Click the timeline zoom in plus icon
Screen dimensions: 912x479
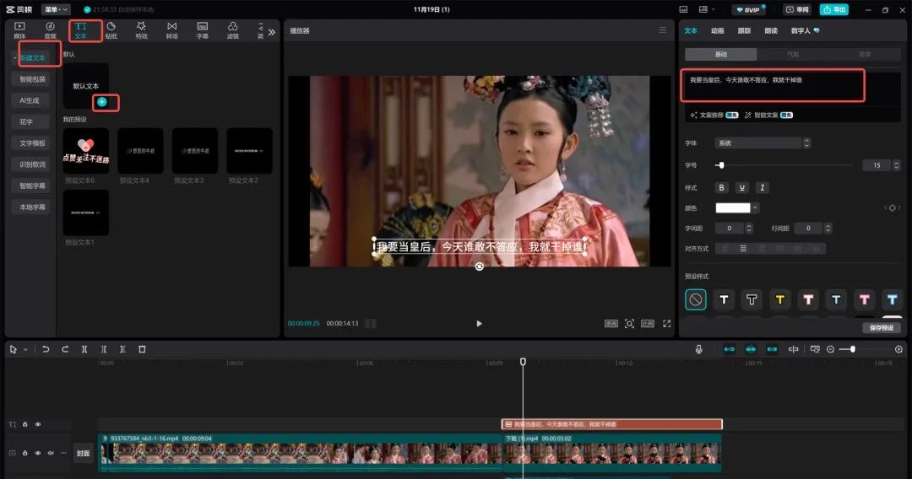click(898, 349)
